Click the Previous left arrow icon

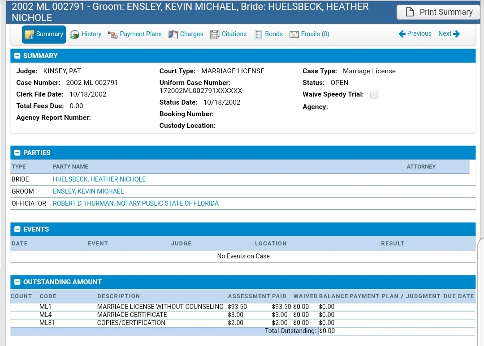(402, 34)
